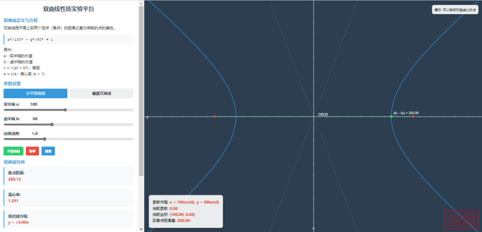Click the sidebar vertical scrollbar
This screenshot has height=232, width=482.
[x=141, y=89]
